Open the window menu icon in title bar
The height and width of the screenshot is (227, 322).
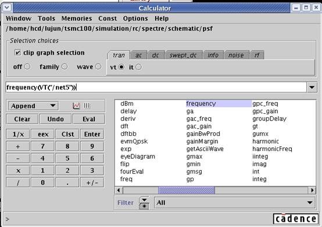(x=7, y=8)
